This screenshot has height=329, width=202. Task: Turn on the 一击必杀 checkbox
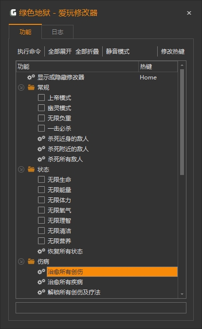(x=41, y=128)
